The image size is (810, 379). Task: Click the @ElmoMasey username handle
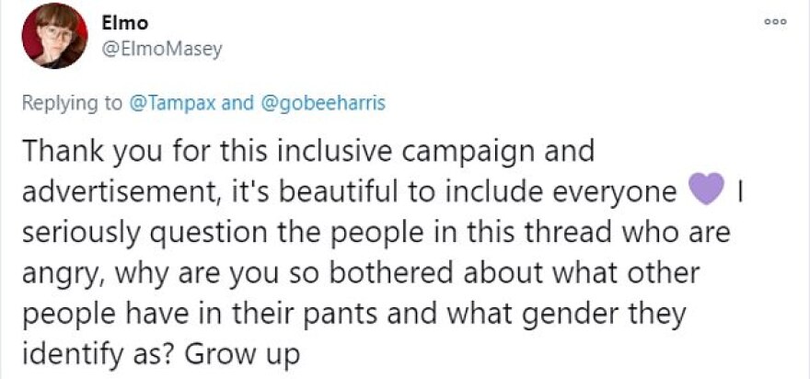click(x=160, y=51)
